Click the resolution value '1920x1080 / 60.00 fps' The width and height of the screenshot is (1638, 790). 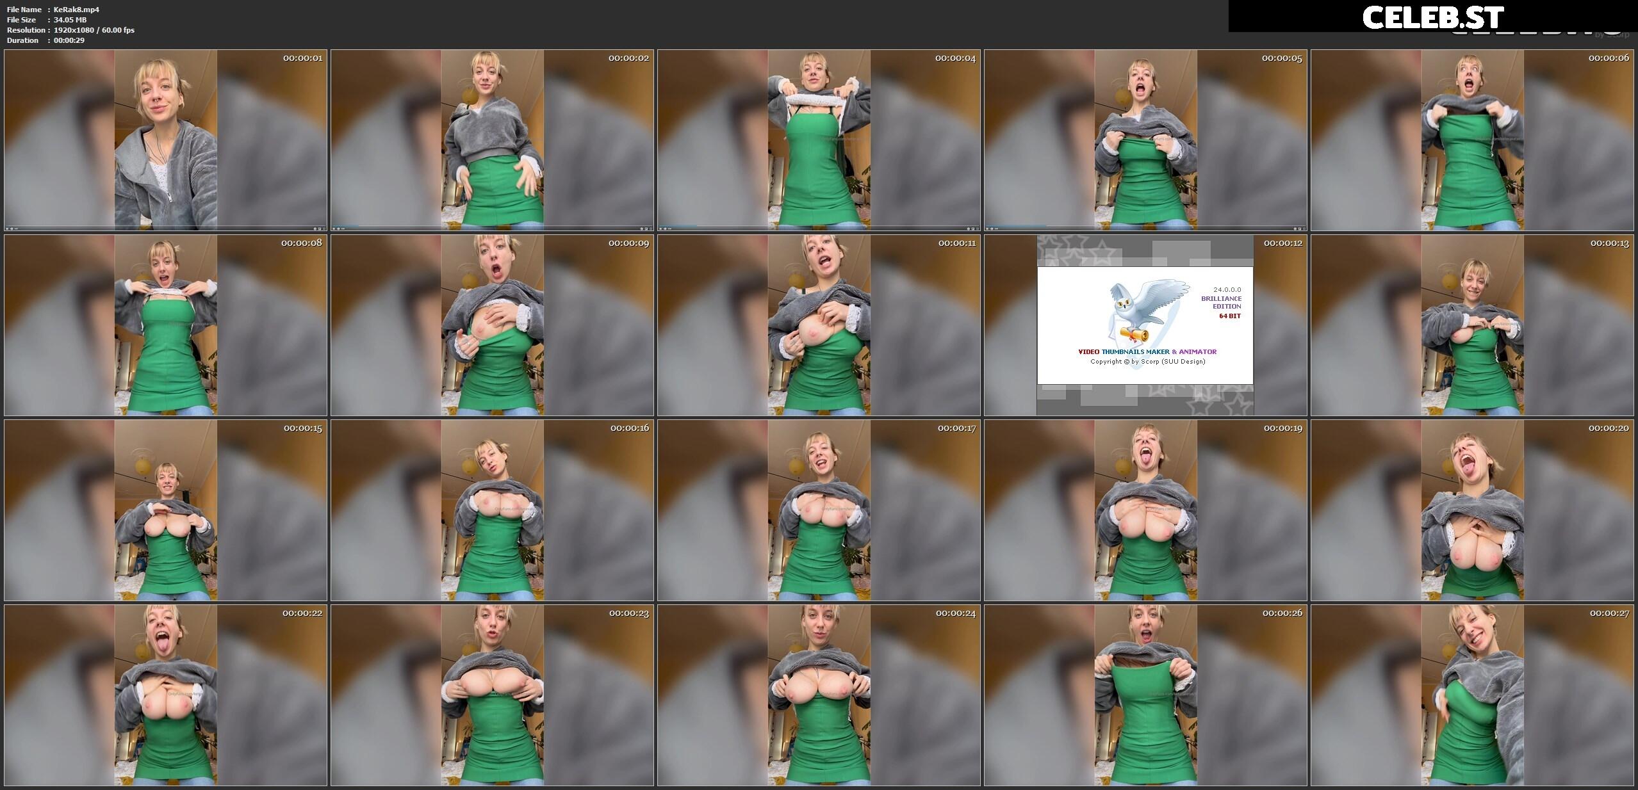[x=94, y=30]
